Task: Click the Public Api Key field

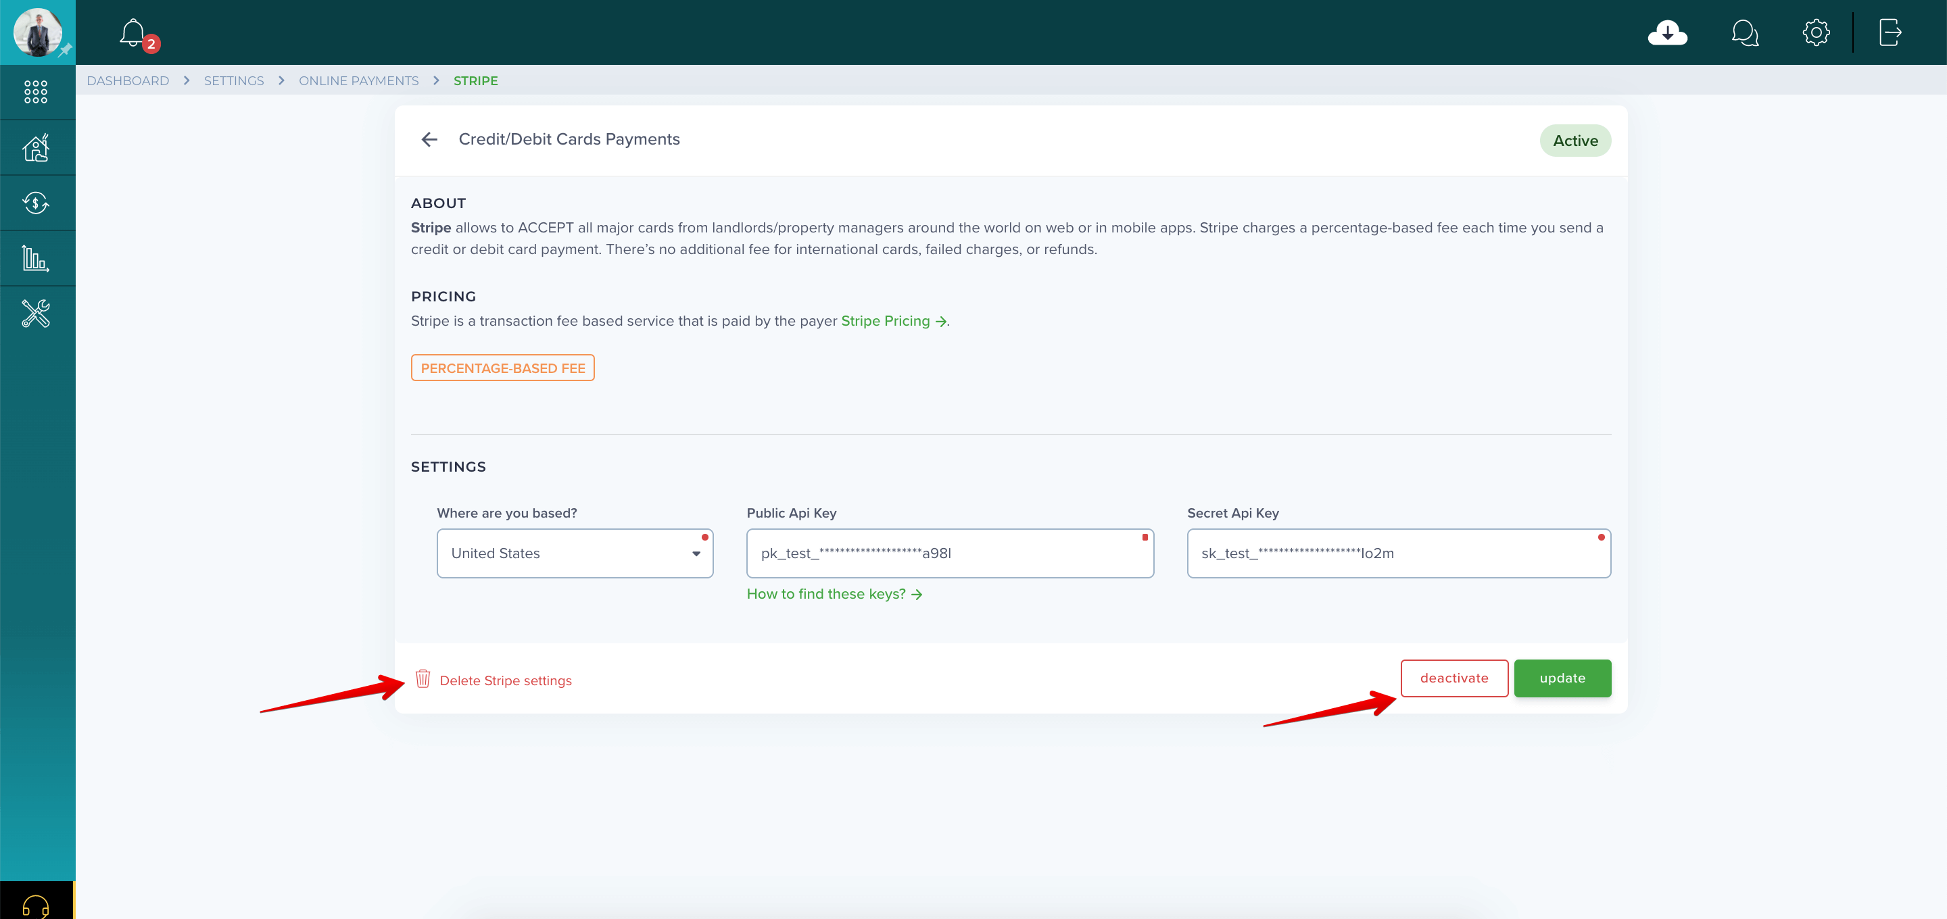Action: tap(949, 553)
